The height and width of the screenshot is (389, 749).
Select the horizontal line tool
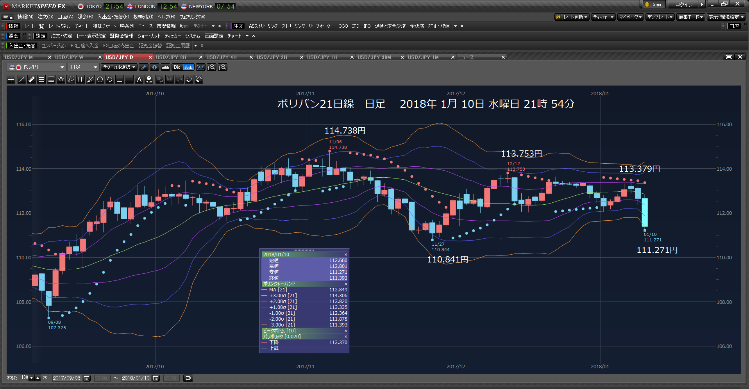point(129,79)
